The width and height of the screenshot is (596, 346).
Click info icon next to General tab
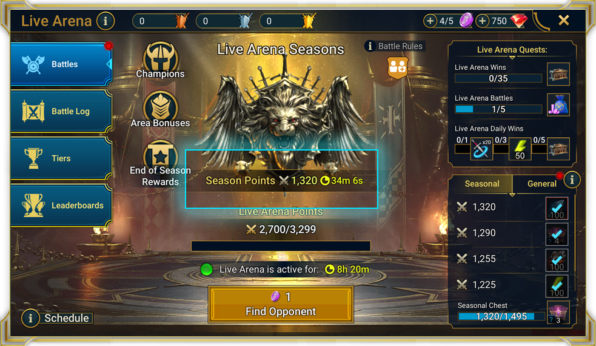point(572,179)
